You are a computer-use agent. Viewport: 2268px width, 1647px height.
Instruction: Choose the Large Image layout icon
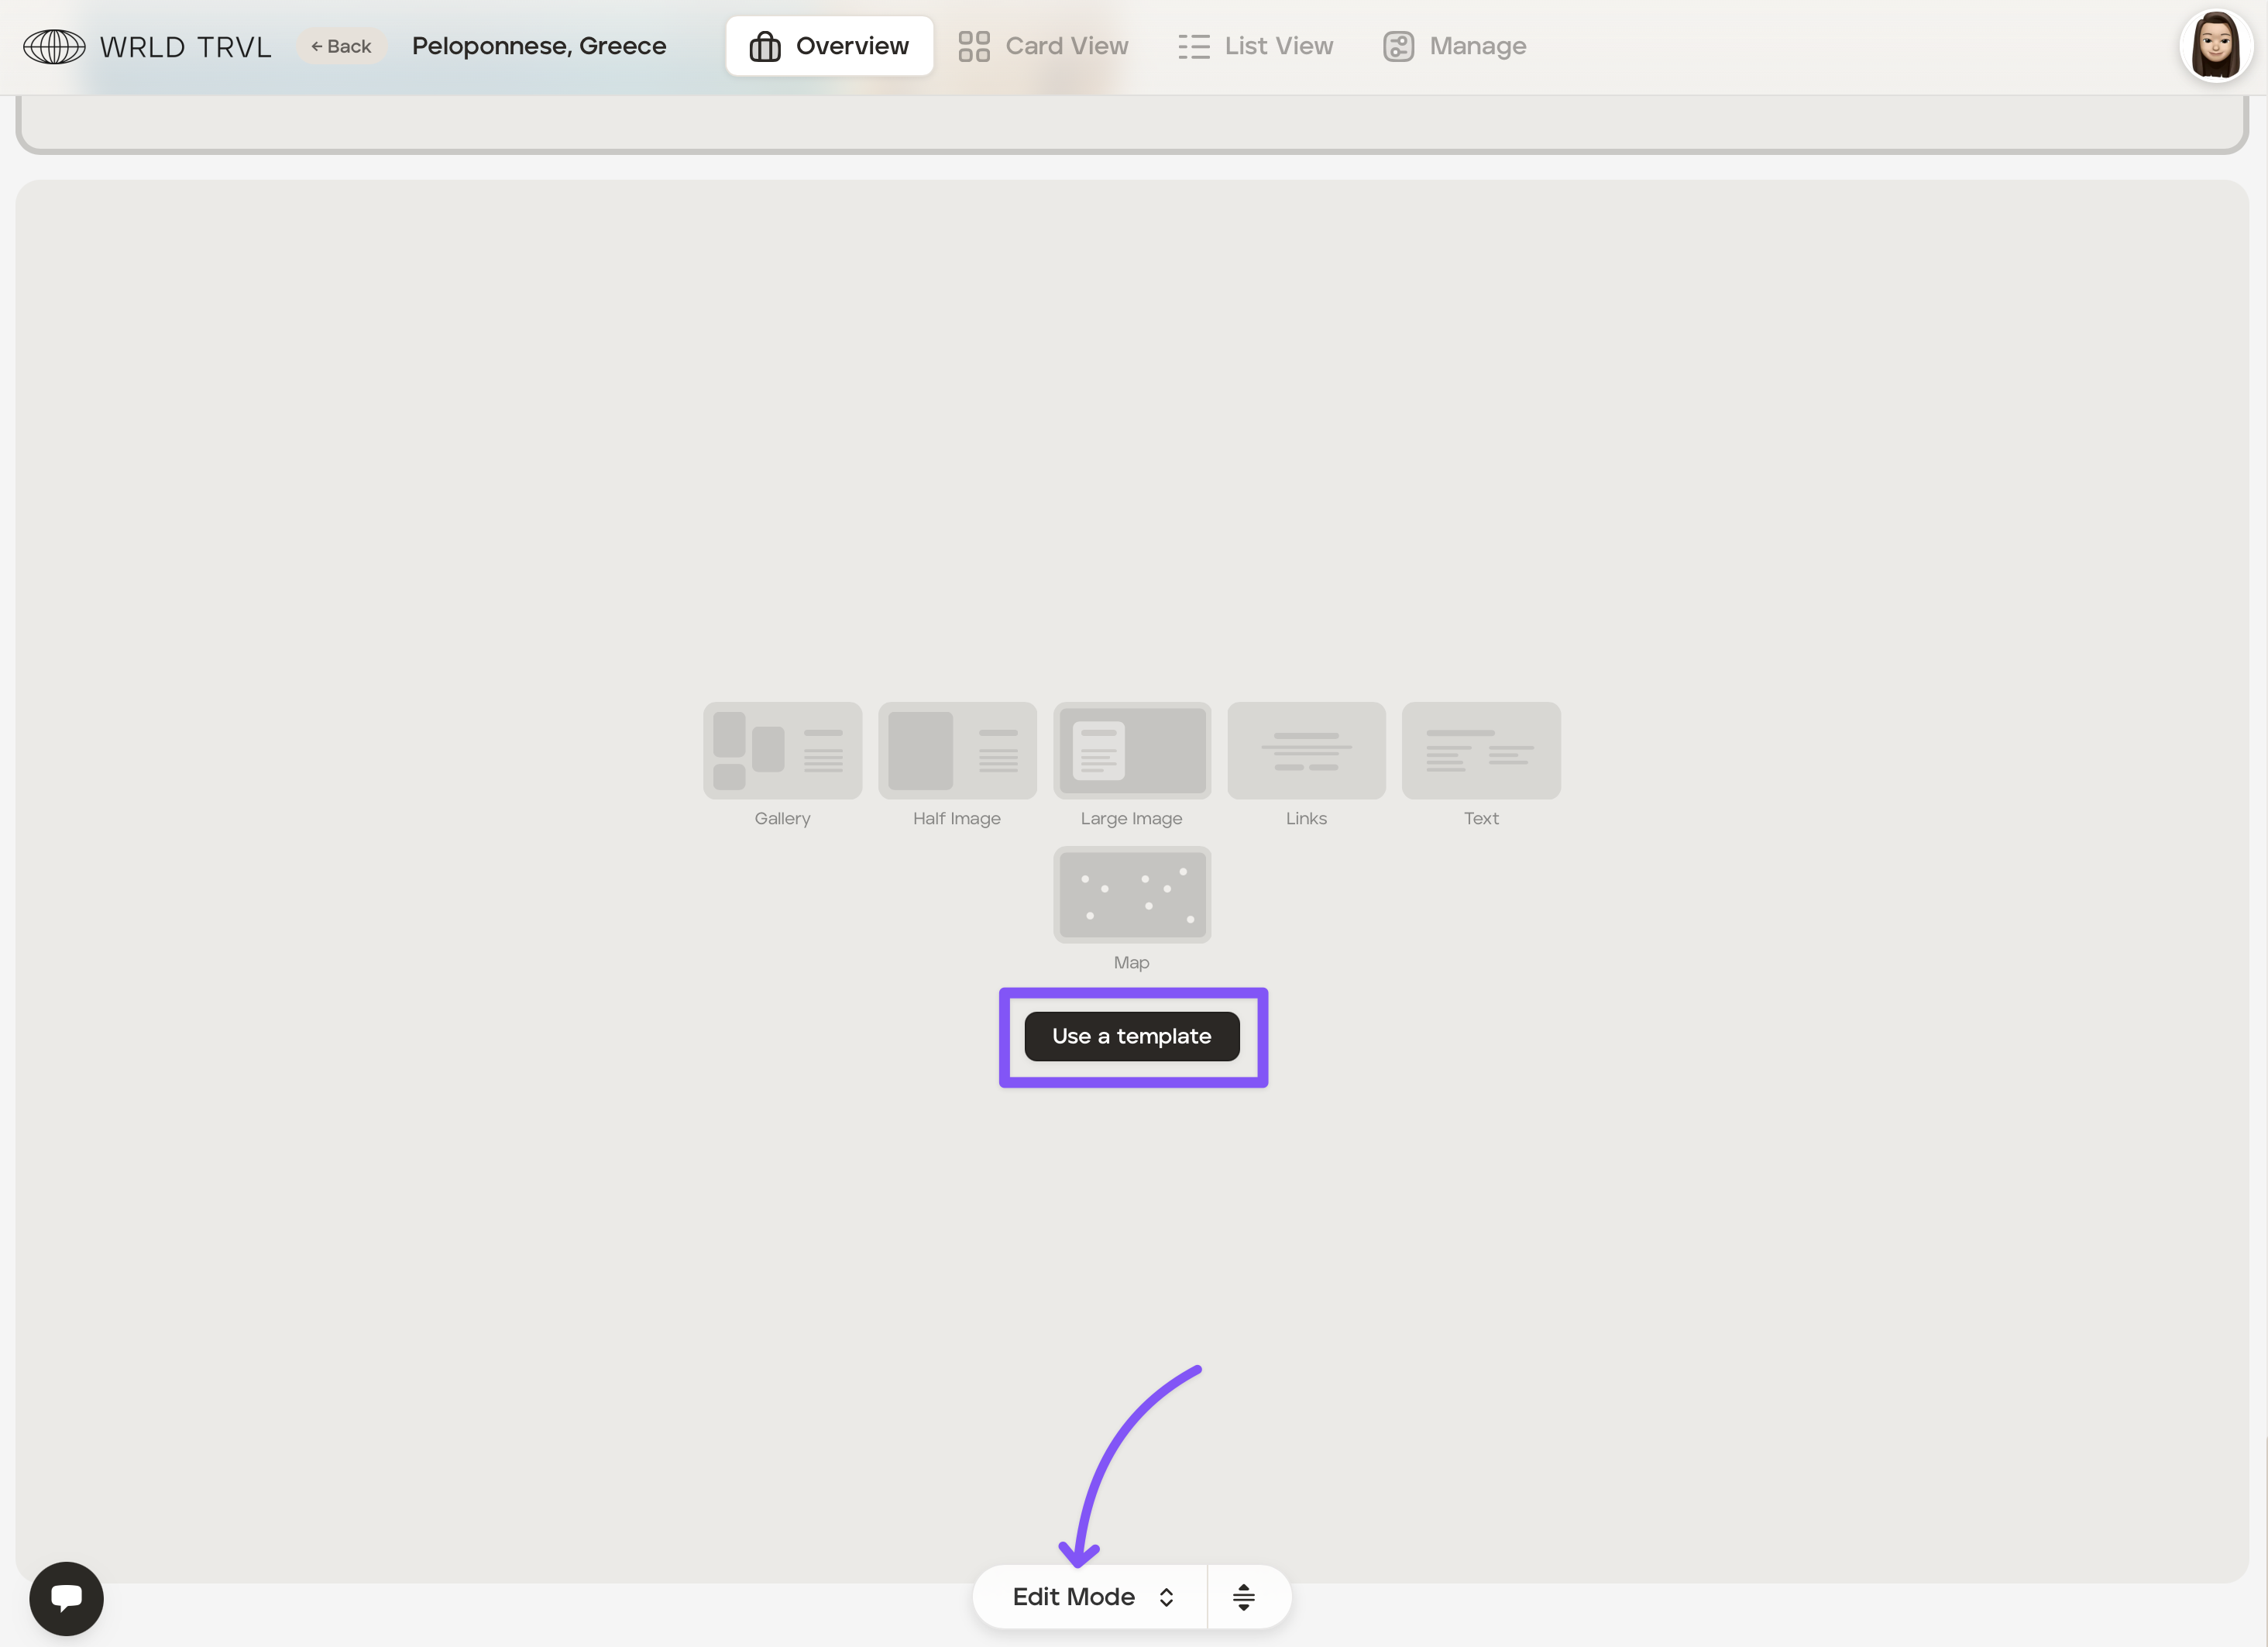pyautogui.click(x=1131, y=750)
